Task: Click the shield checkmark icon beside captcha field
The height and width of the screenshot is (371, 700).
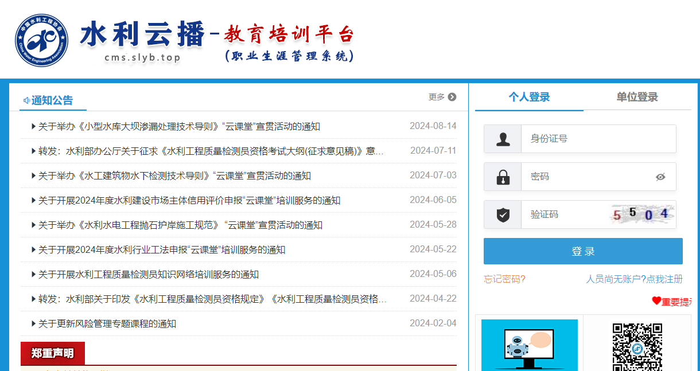Action: click(x=503, y=214)
